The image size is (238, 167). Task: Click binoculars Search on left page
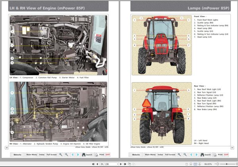pyautogui.click(x=87, y=155)
